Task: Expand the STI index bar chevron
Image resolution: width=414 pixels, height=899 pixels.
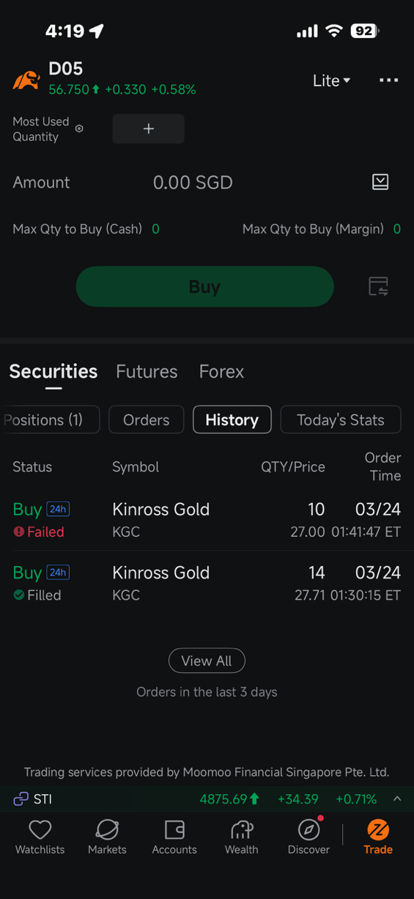Action: (x=397, y=799)
